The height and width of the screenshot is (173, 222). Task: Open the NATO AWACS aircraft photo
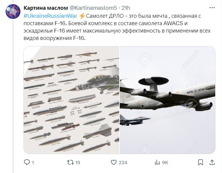pos(168,100)
